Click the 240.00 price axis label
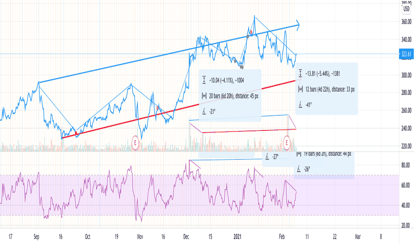The width and height of the screenshot is (414, 244). (x=406, y=129)
